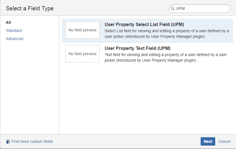Image resolution: width=236 pixels, height=149 pixels.
Task: Click the Text Field description text
Action: pyautogui.click(x=166, y=57)
